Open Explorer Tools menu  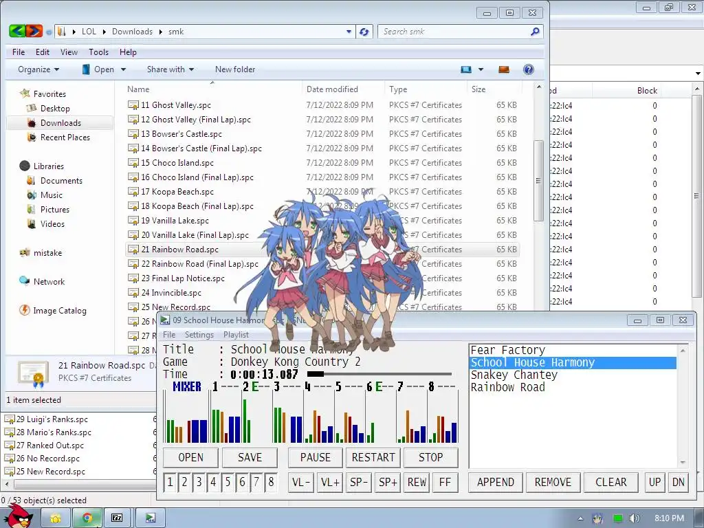click(98, 52)
